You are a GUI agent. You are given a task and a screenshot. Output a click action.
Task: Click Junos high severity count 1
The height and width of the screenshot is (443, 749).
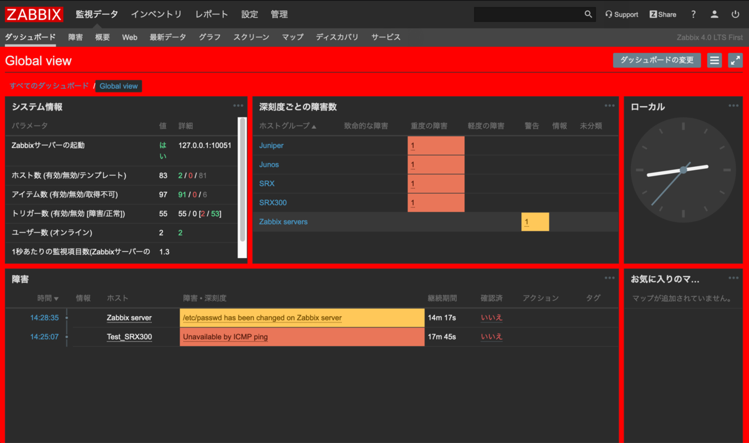point(413,165)
